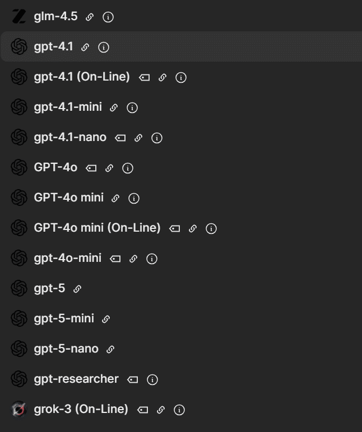The height and width of the screenshot is (432, 362).
Task: Click the link icon beside GPT-4o
Action: tap(109, 168)
